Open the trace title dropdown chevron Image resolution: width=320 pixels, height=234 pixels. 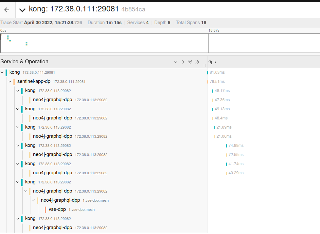[22, 9]
